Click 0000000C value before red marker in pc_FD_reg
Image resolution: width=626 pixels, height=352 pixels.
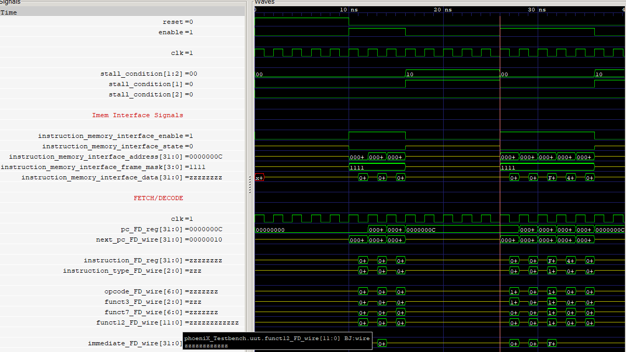point(421,230)
